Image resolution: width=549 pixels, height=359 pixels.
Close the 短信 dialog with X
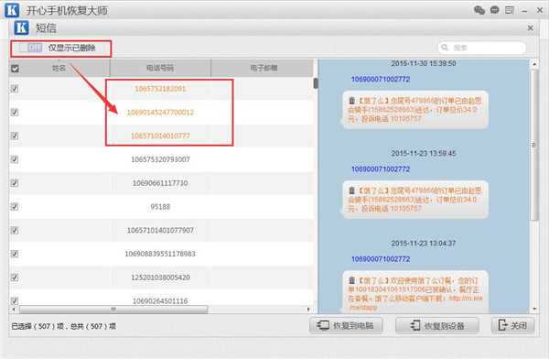coord(531,28)
